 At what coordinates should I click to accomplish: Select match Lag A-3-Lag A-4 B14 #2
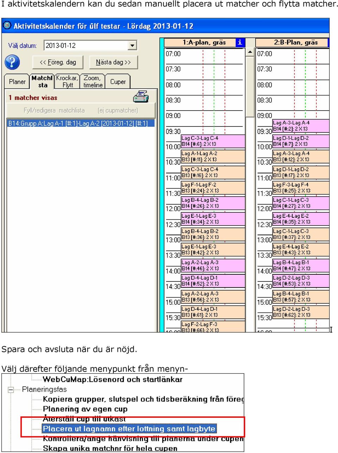301,126
